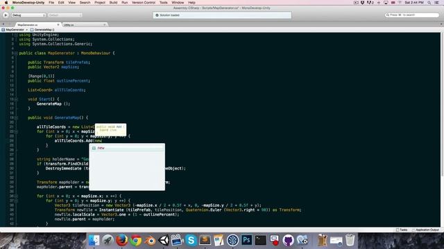The height and width of the screenshot is (249, 444).
Task: Collapse the using directives fold at line 1
Action: [x=16, y=35]
